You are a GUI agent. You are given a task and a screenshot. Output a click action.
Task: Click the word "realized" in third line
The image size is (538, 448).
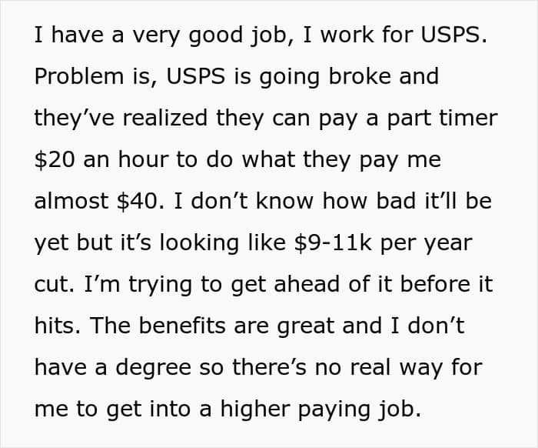(x=165, y=118)
